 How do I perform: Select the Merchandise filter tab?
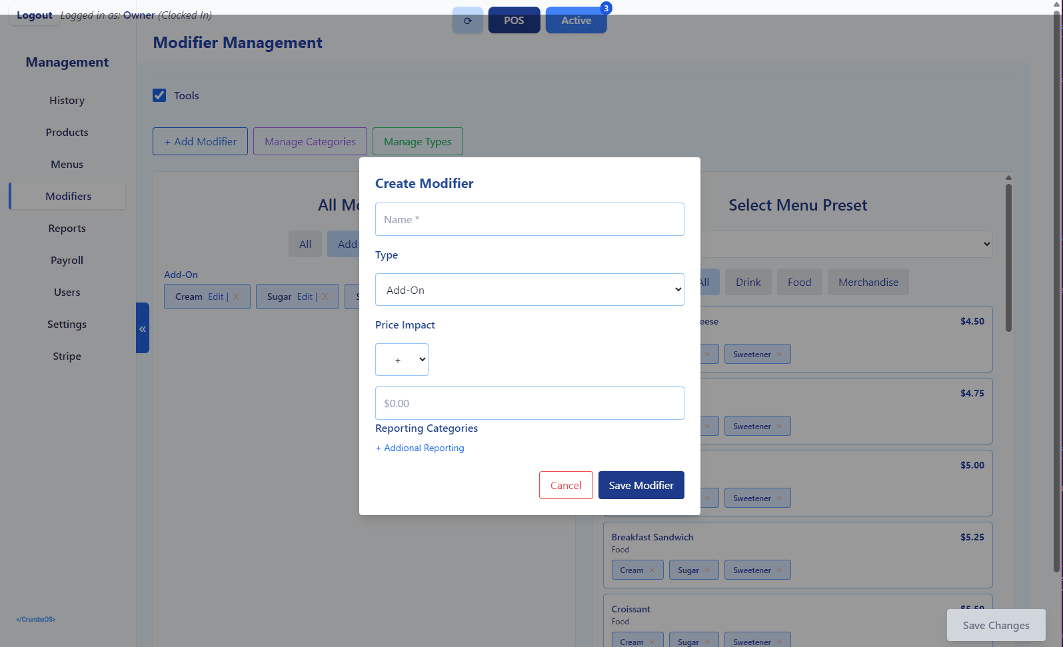[868, 283]
